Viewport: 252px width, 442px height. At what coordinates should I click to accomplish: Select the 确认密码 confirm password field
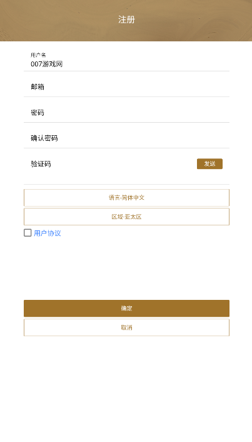126,138
